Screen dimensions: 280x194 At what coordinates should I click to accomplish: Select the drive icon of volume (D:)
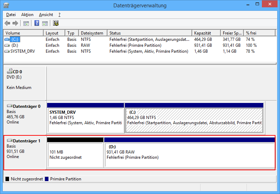(x=7, y=45)
